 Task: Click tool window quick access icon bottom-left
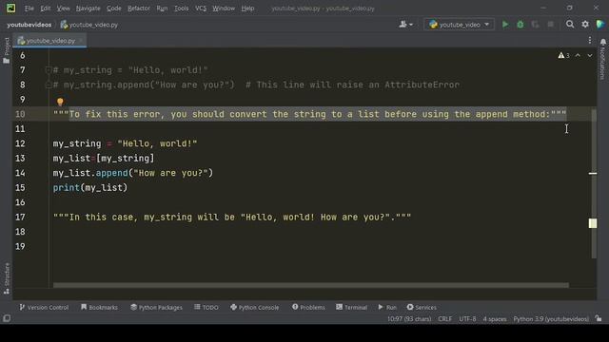coord(7,318)
